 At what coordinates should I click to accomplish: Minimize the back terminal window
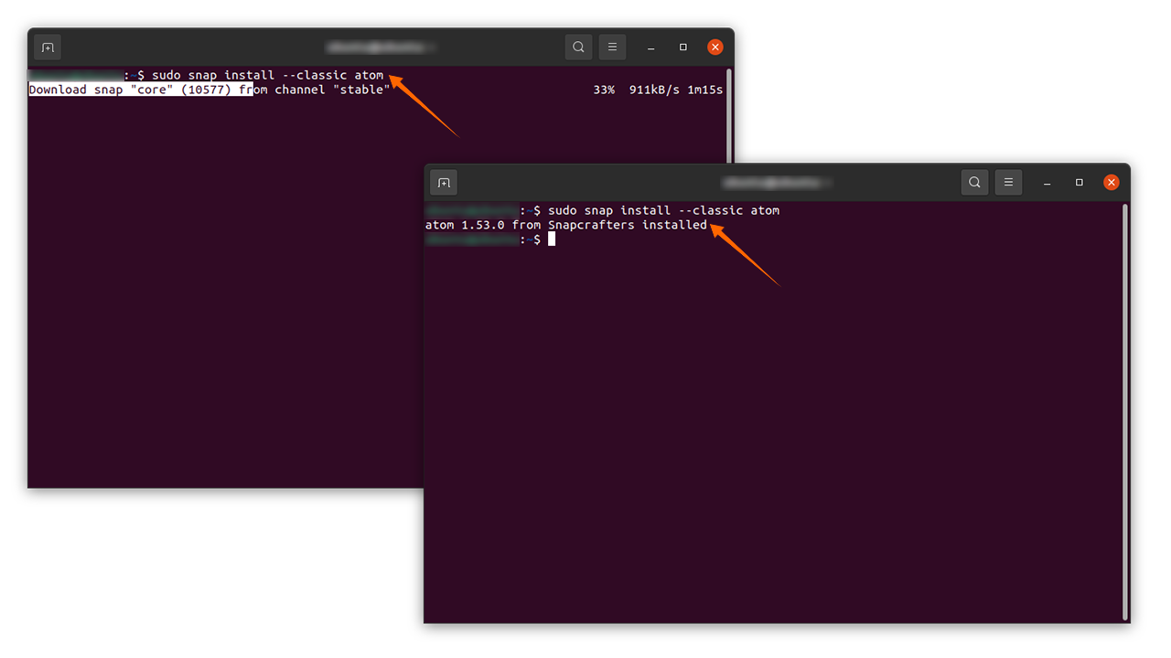point(650,48)
